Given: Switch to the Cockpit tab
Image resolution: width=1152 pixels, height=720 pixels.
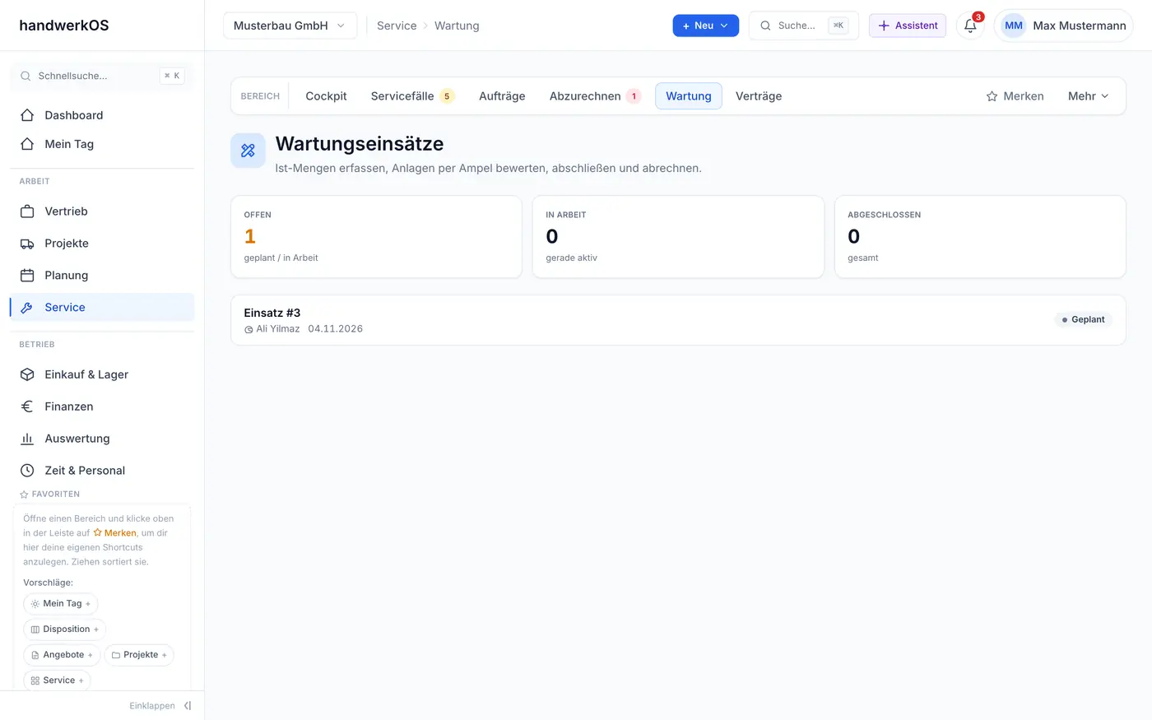Looking at the screenshot, I should [x=326, y=96].
